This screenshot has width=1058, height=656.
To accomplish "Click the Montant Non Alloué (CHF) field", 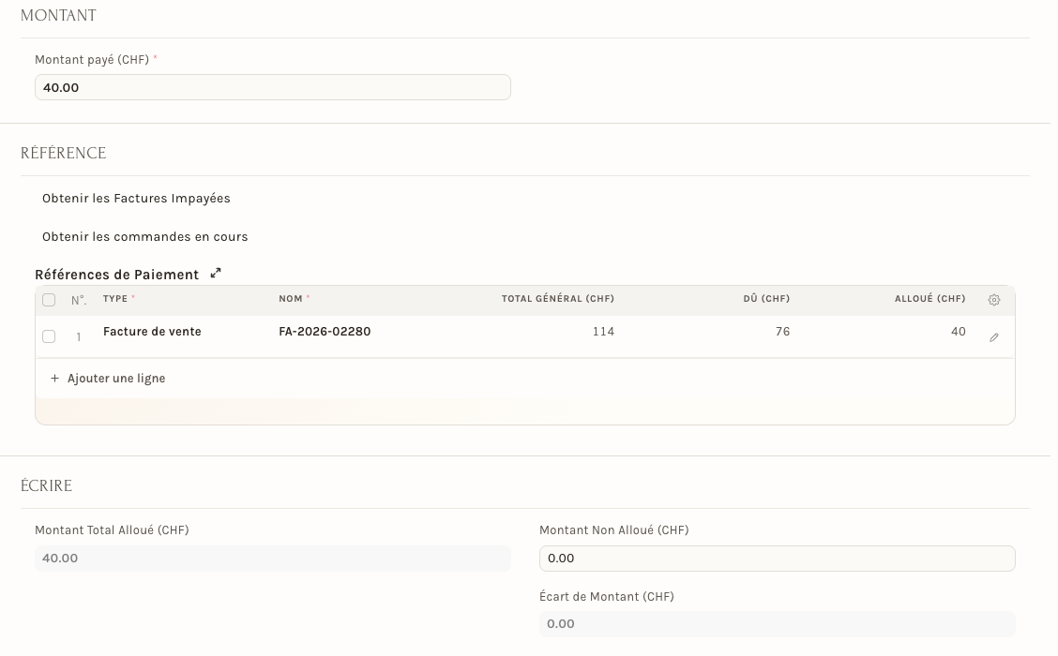I will pos(778,559).
